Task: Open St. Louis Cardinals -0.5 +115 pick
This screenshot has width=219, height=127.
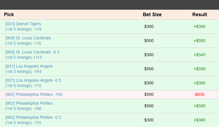Action: click(x=32, y=55)
